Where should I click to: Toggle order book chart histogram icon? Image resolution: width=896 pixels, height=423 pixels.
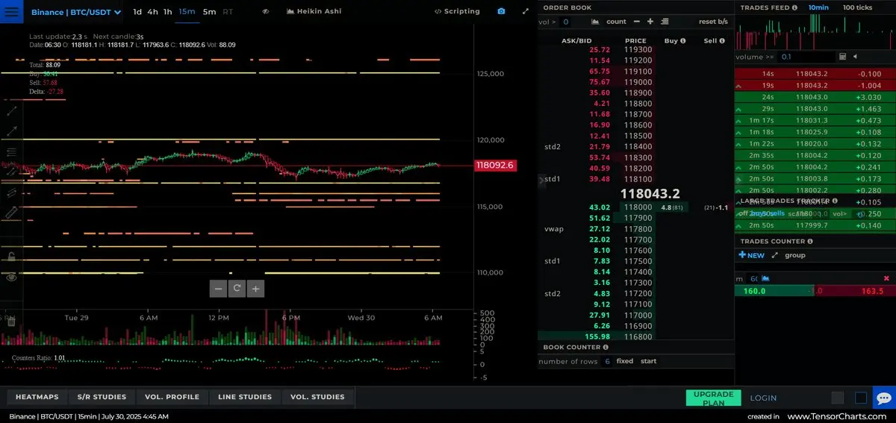click(597, 22)
